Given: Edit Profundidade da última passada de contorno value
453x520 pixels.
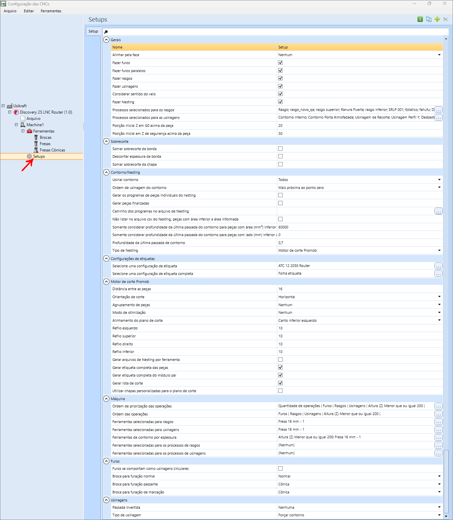Looking at the screenshot, I should click(360, 243).
